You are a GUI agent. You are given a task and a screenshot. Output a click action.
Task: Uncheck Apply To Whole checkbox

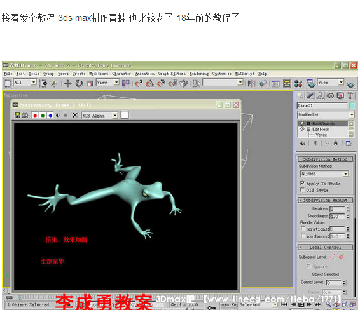pos(302,183)
